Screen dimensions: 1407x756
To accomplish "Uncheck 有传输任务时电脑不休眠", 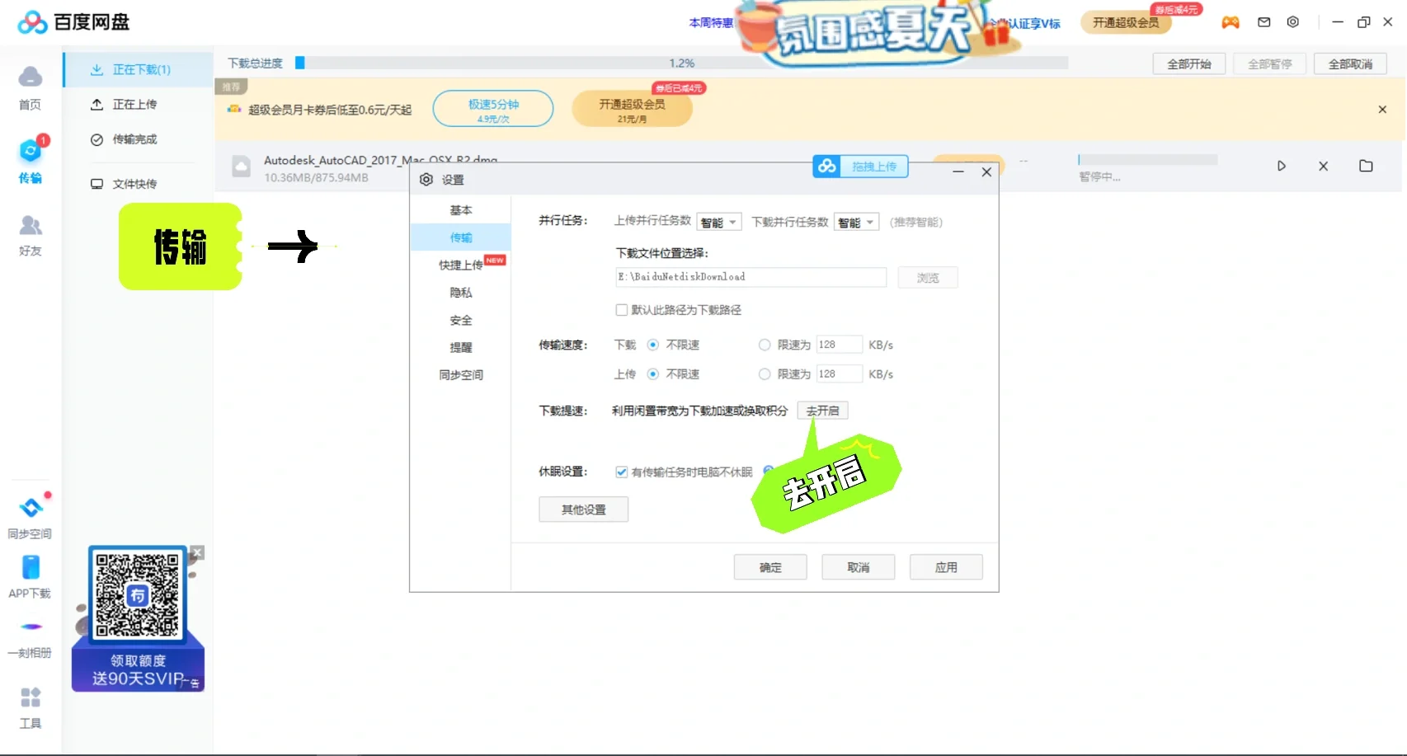I will pyautogui.click(x=622, y=472).
